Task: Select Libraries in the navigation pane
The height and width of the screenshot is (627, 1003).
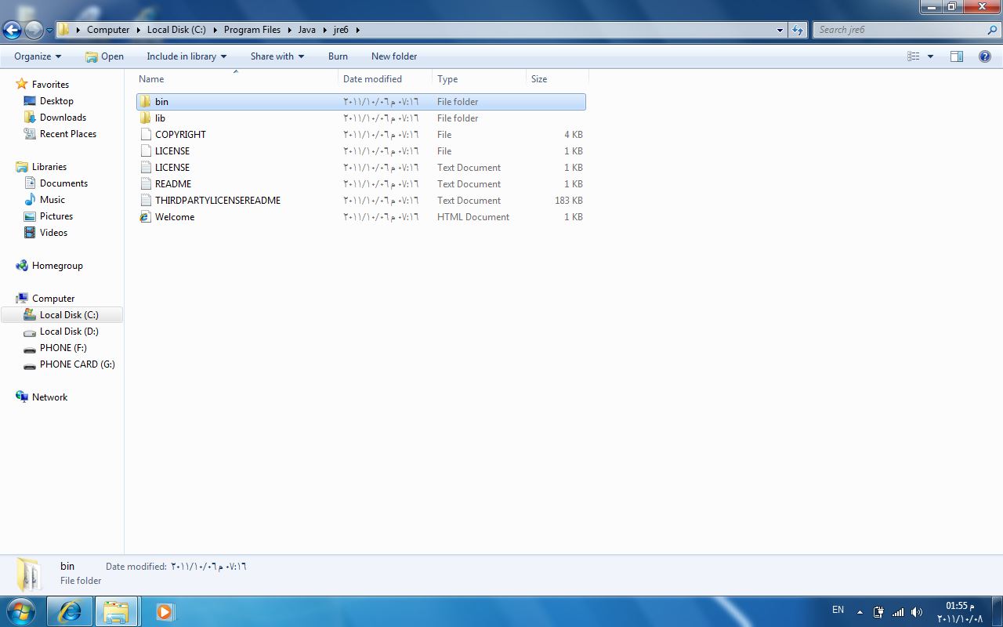Action: pyautogui.click(x=49, y=167)
